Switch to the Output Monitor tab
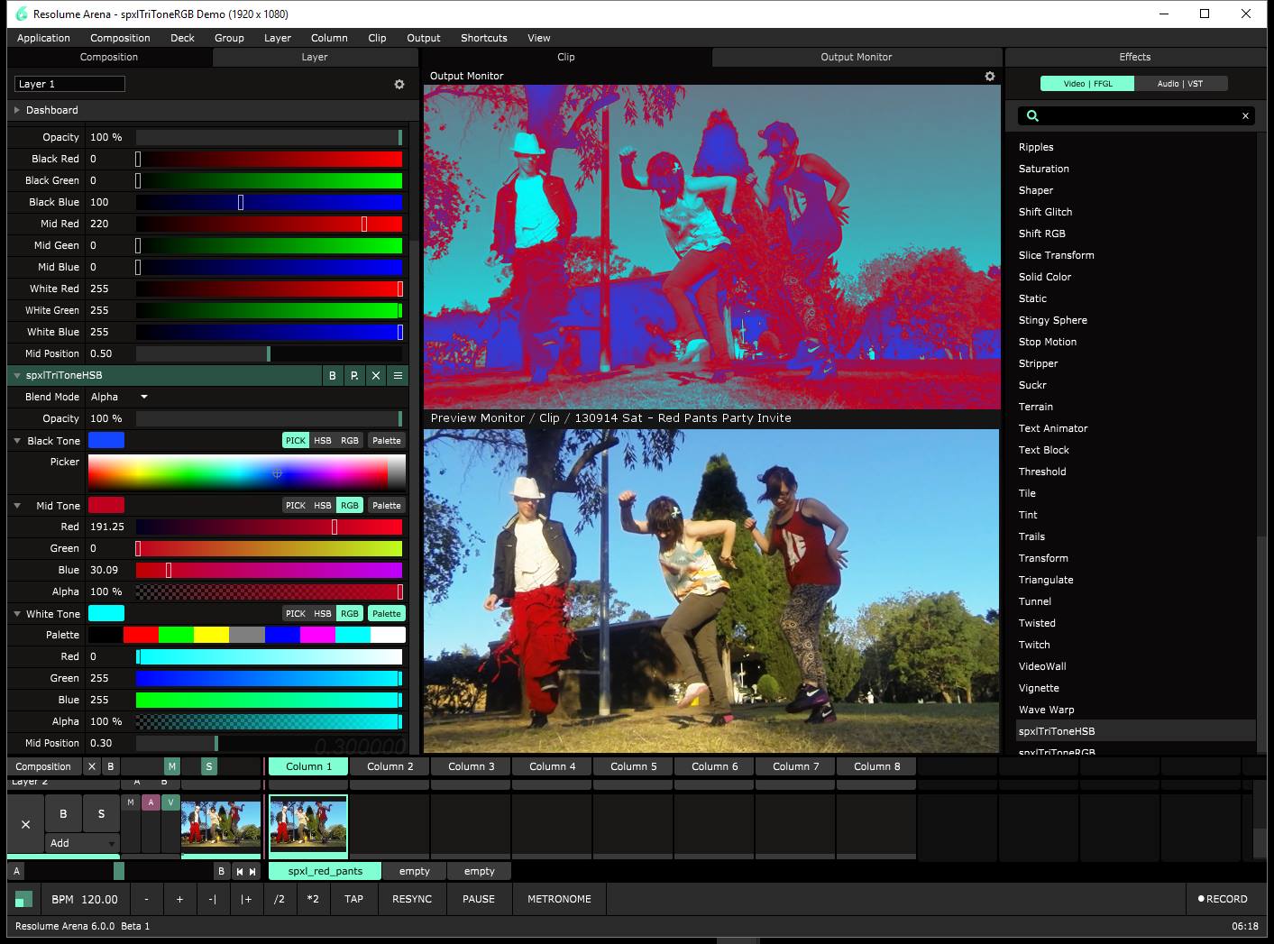 pyautogui.click(x=856, y=57)
